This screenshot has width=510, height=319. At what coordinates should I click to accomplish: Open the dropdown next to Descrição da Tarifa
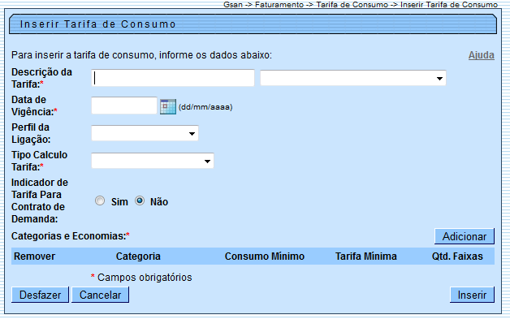353,78
